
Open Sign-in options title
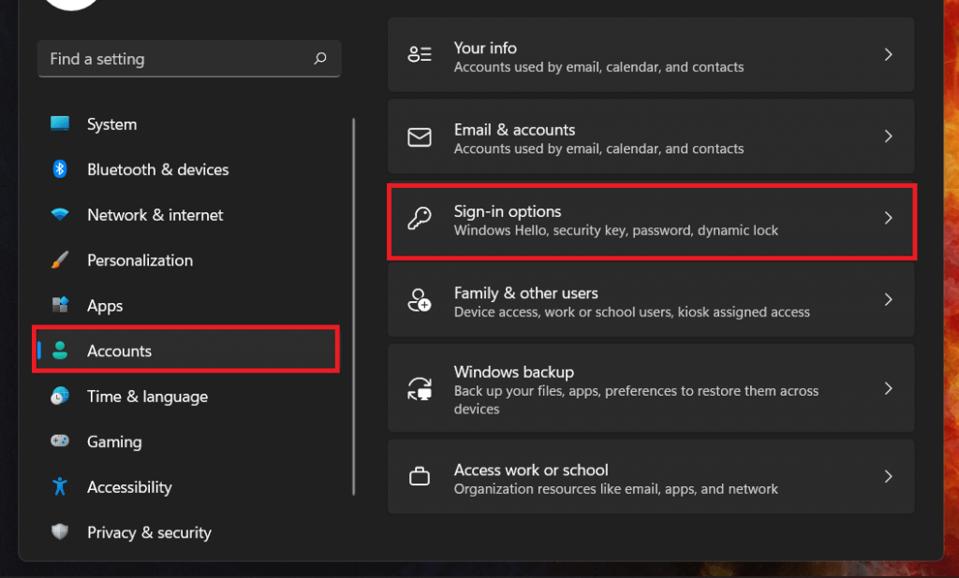[507, 211]
